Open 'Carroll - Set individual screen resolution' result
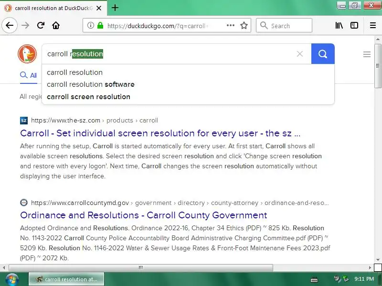Screen dimensions: 382x286 160,133
